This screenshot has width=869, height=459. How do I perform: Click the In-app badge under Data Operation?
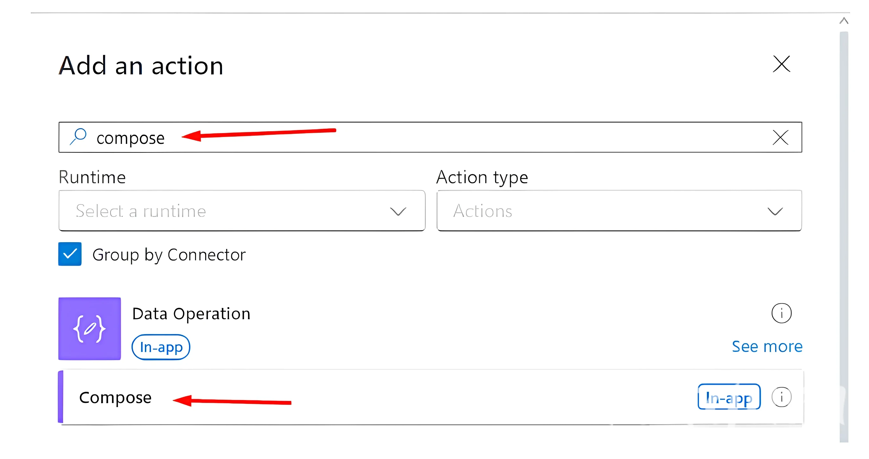coord(161,347)
